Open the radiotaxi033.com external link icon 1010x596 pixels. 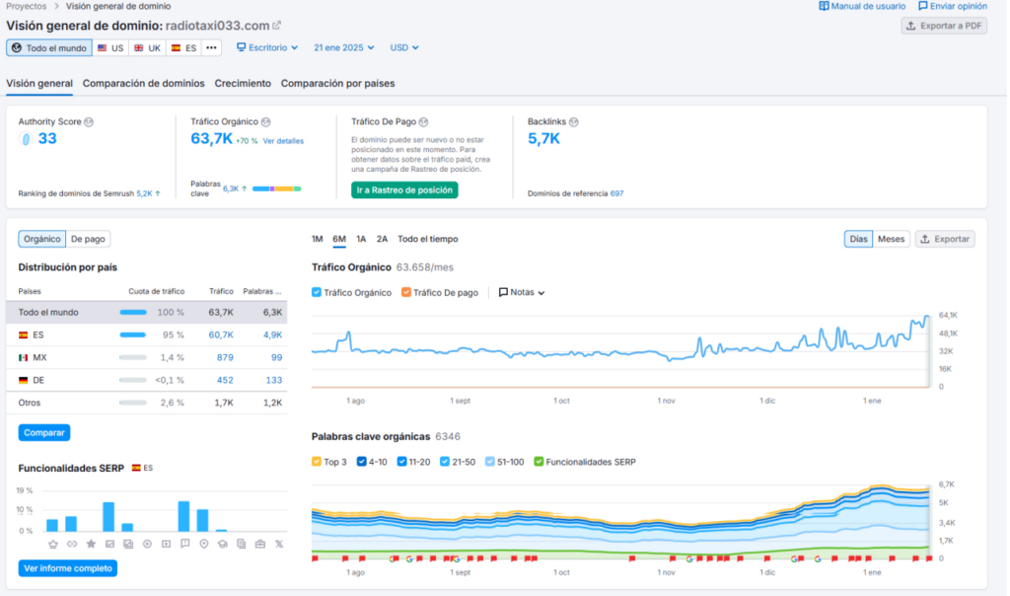[x=277, y=26]
